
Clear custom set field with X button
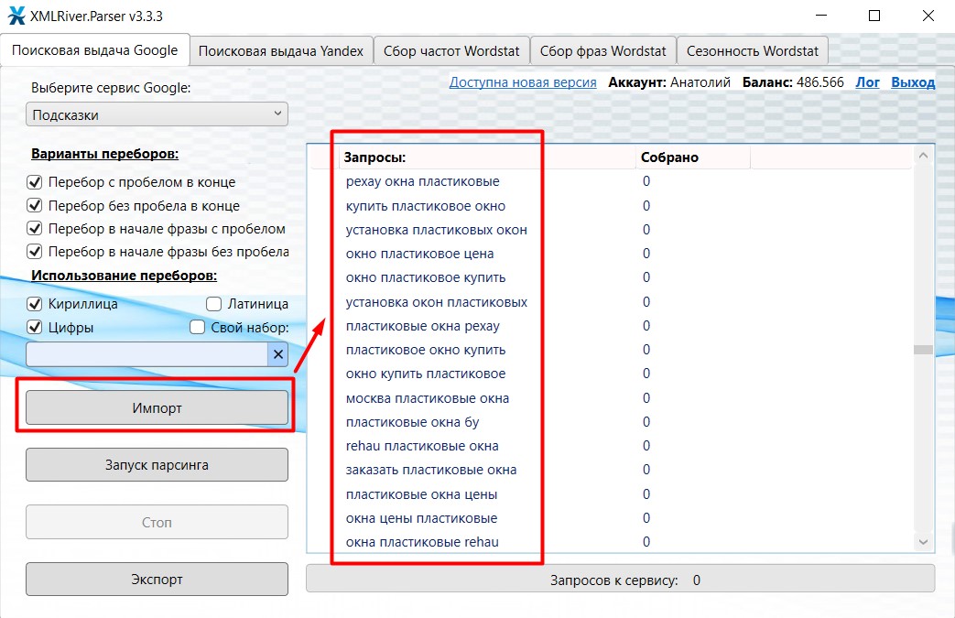[278, 355]
